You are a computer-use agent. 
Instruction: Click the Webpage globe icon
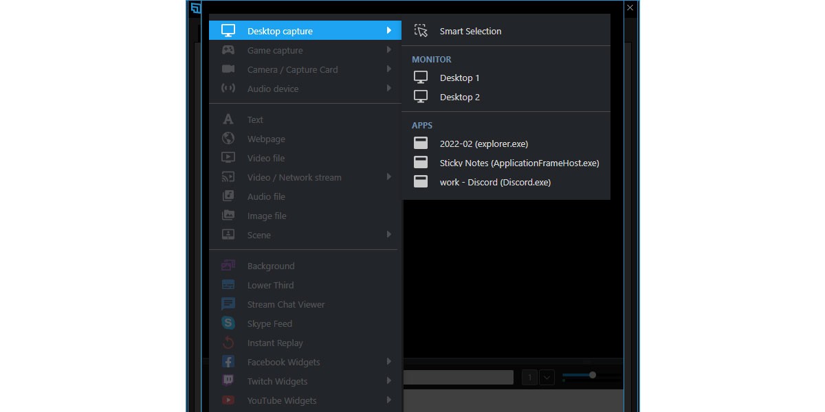tap(228, 139)
